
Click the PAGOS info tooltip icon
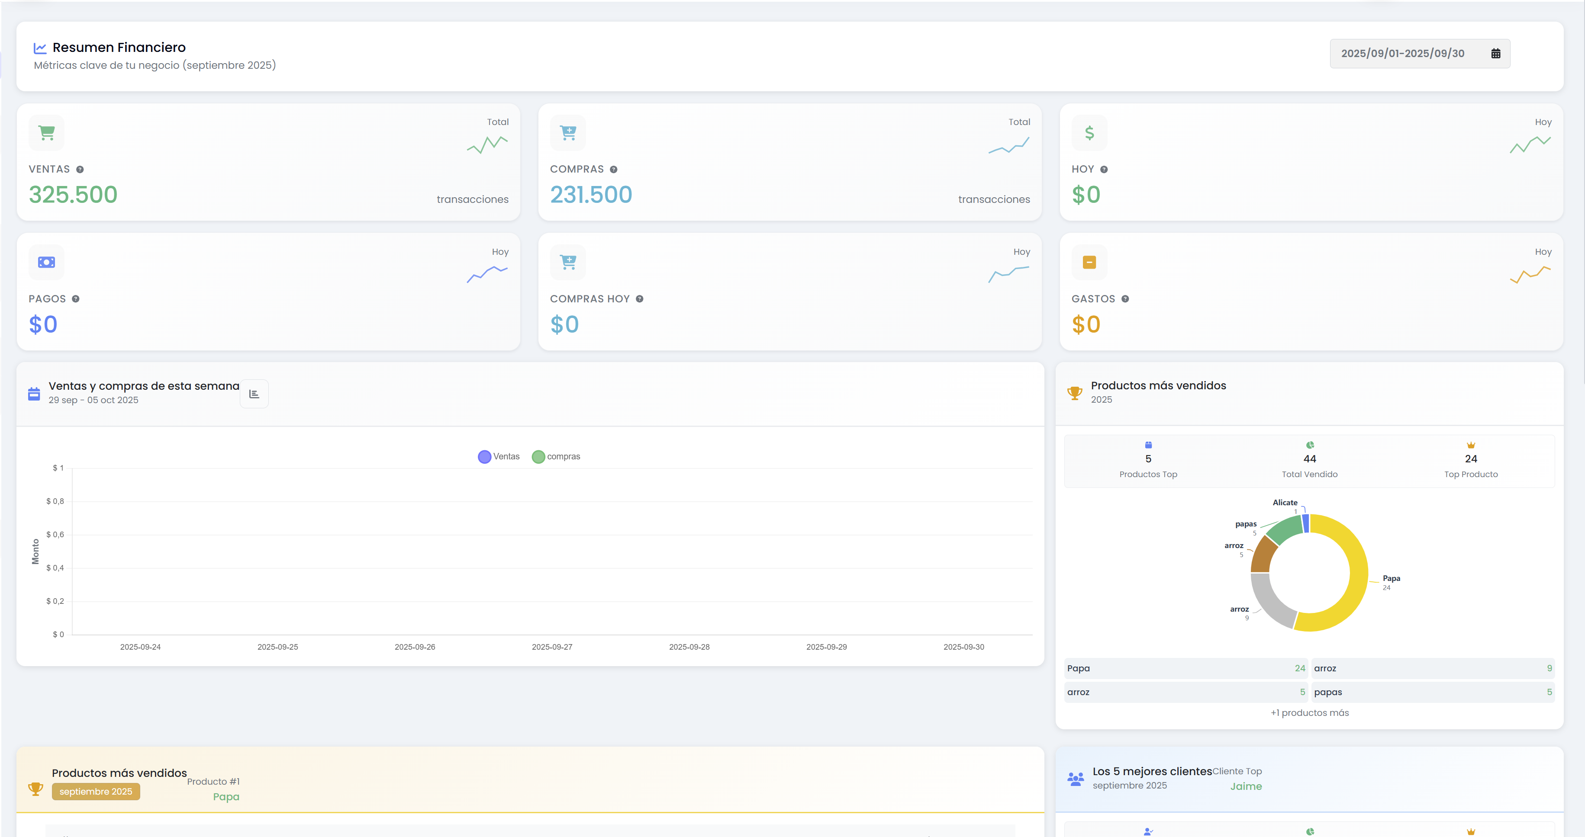(76, 299)
